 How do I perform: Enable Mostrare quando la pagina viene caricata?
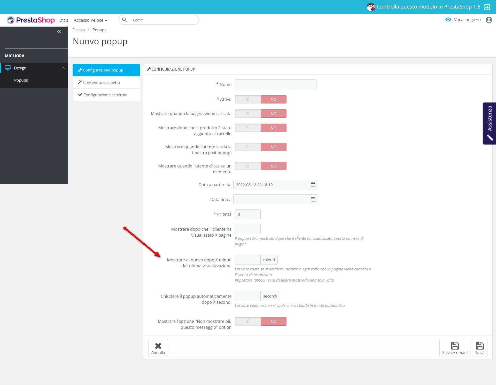pyautogui.click(x=247, y=114)
